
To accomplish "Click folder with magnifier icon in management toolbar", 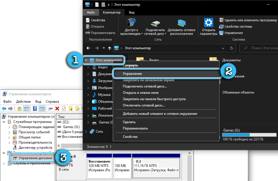I will tap(77, 108).
